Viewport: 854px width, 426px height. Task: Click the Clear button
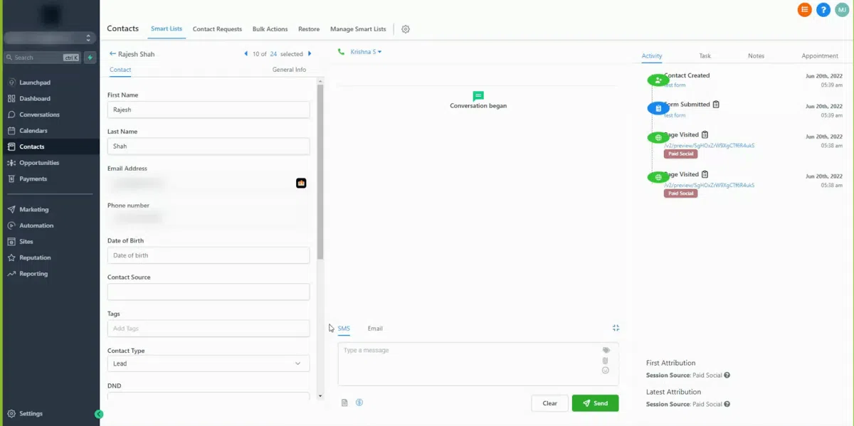point(549,403)
